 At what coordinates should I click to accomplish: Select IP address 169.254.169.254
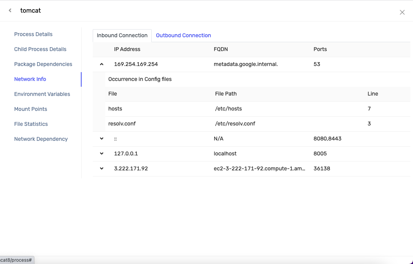[x=136, y=64]
